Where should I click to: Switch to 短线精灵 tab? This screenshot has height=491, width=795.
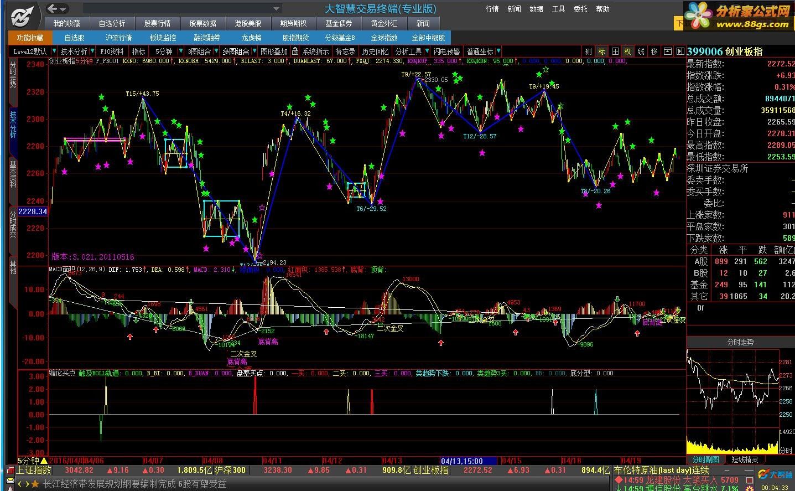[x=745, y=459]
